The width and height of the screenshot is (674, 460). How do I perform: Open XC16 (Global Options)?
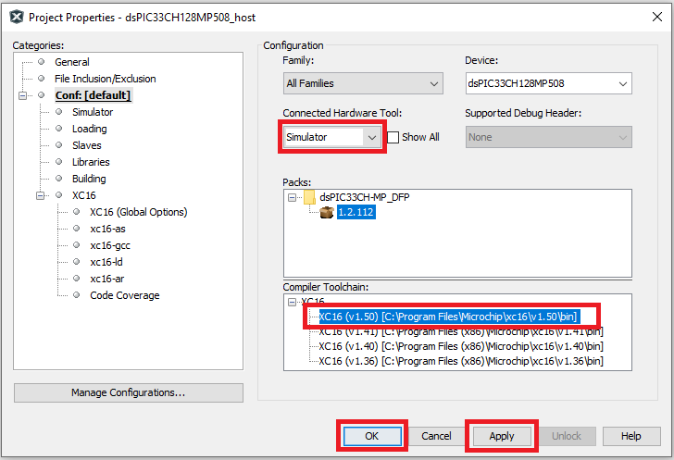click(139, 212)
